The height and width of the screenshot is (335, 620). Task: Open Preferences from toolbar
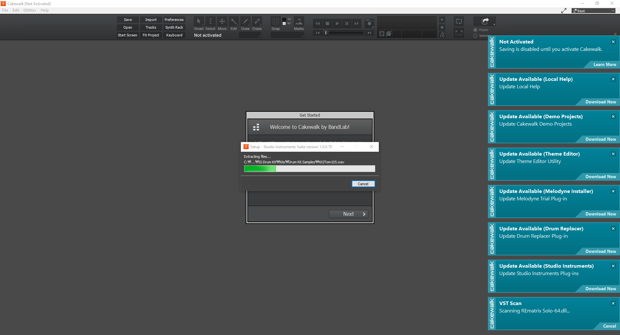(x=174, y=20)
